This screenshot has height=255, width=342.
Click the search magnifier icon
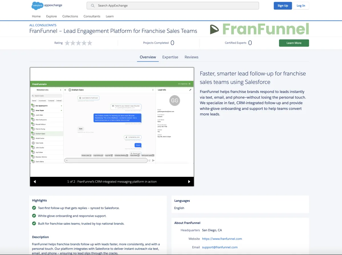point(93,5)
